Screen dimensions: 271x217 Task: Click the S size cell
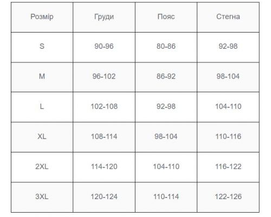(x=42, y=46)
